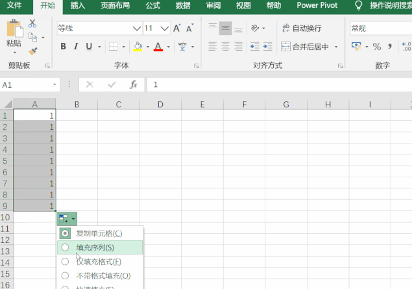The height and width of the screenshot is (289, 412).
Task: Click 操作说明搜索 search box
Action: (391, 5)
